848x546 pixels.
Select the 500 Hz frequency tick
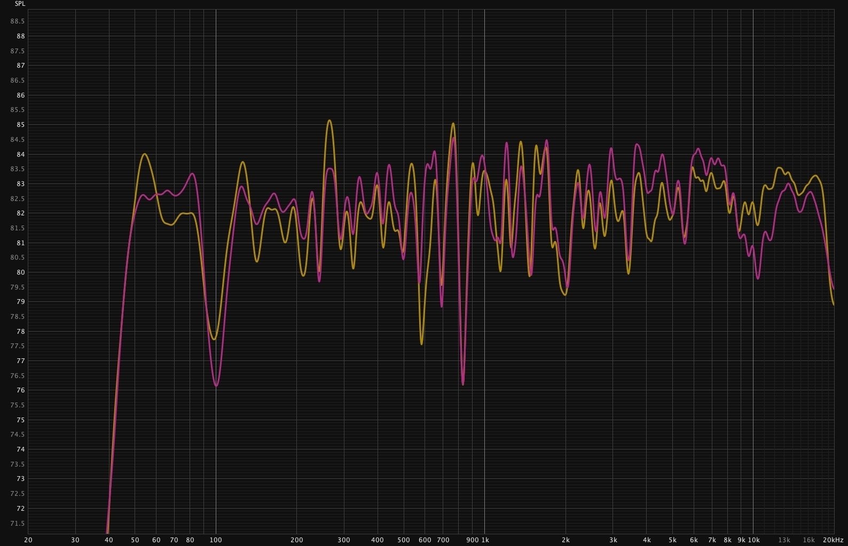pos(404,540)
